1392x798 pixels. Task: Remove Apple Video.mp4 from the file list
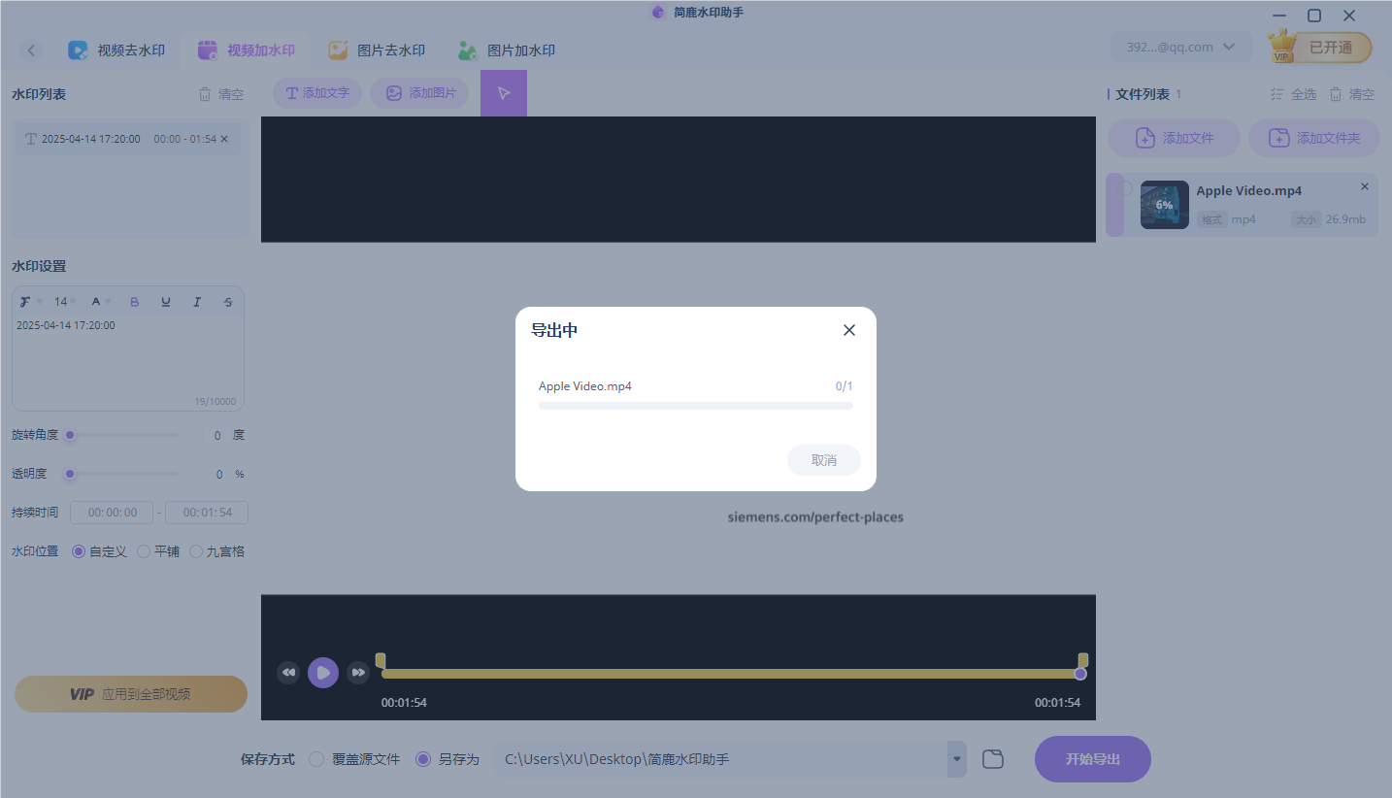(1365, 186)
